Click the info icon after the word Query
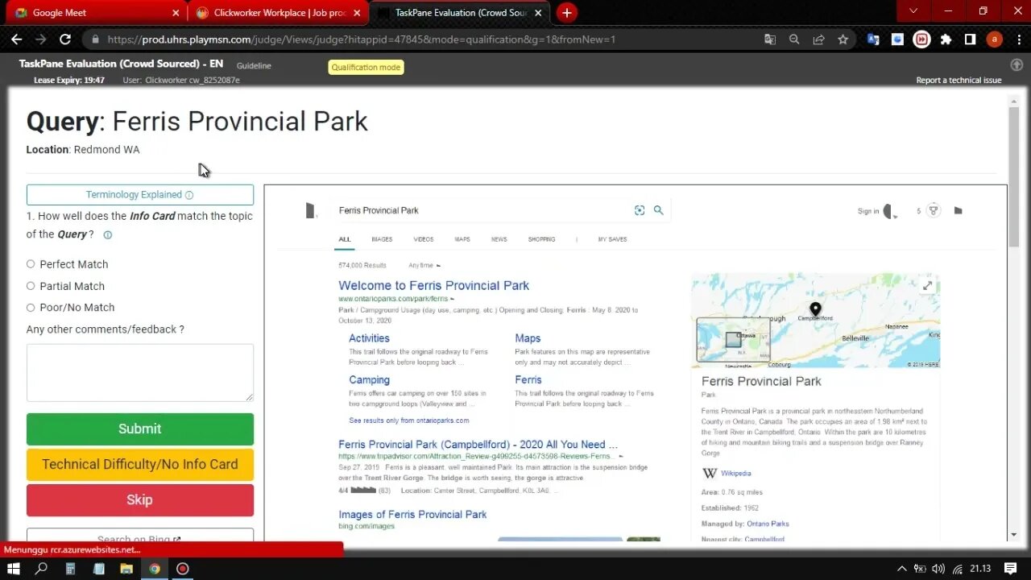The width and height of the screenshot is (1031, 580). coord(107,235)
